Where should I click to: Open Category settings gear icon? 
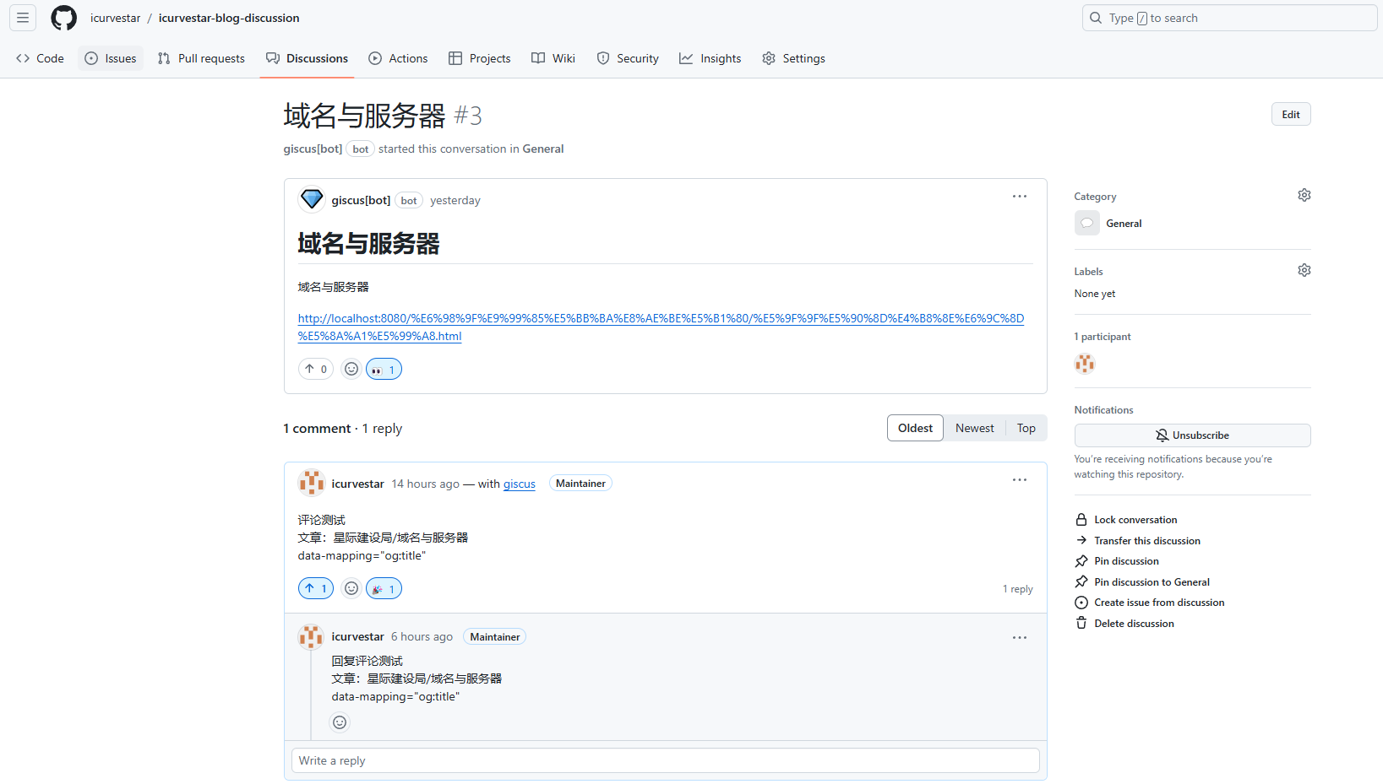(1304, 196)
